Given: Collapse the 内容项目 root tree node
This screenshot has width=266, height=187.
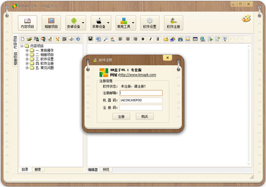Looking at the screenshot, I should coord(22,46).
